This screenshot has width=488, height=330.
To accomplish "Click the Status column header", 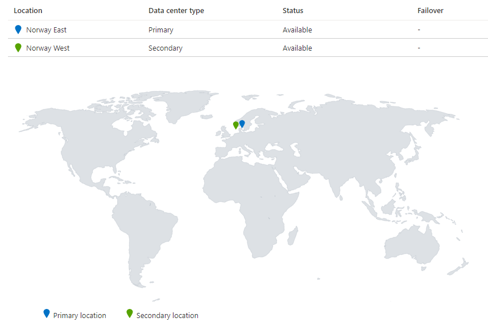I will pos(293,11).
